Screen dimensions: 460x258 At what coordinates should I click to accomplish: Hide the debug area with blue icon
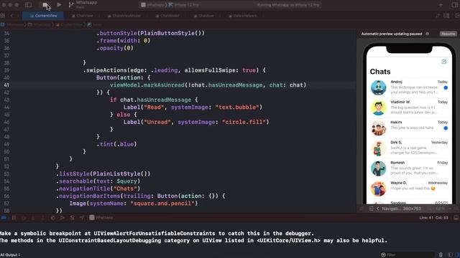[4, 218]
